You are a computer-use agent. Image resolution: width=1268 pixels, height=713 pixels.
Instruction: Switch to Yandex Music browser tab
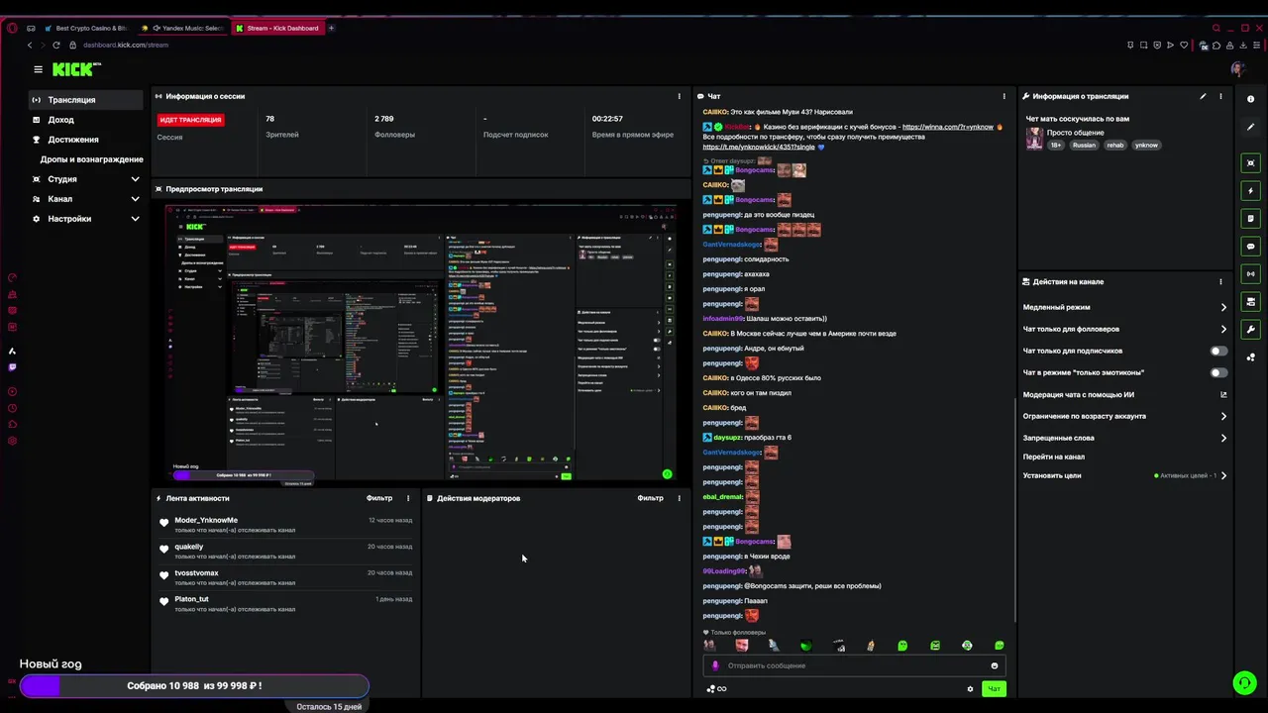click(182, 28)
